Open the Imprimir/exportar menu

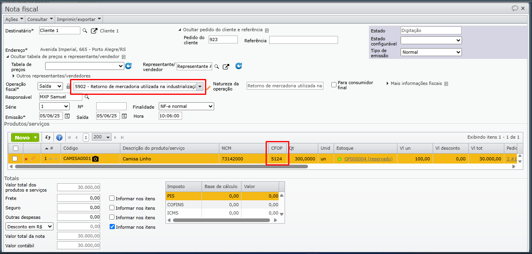[79, 19]
